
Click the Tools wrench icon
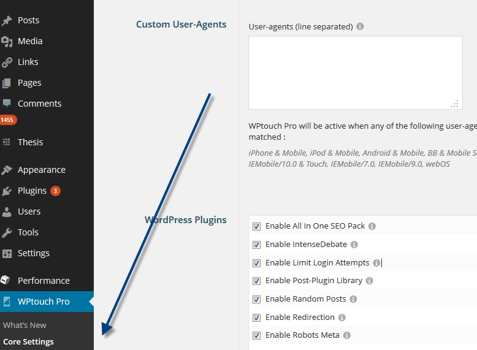point(6,233)
